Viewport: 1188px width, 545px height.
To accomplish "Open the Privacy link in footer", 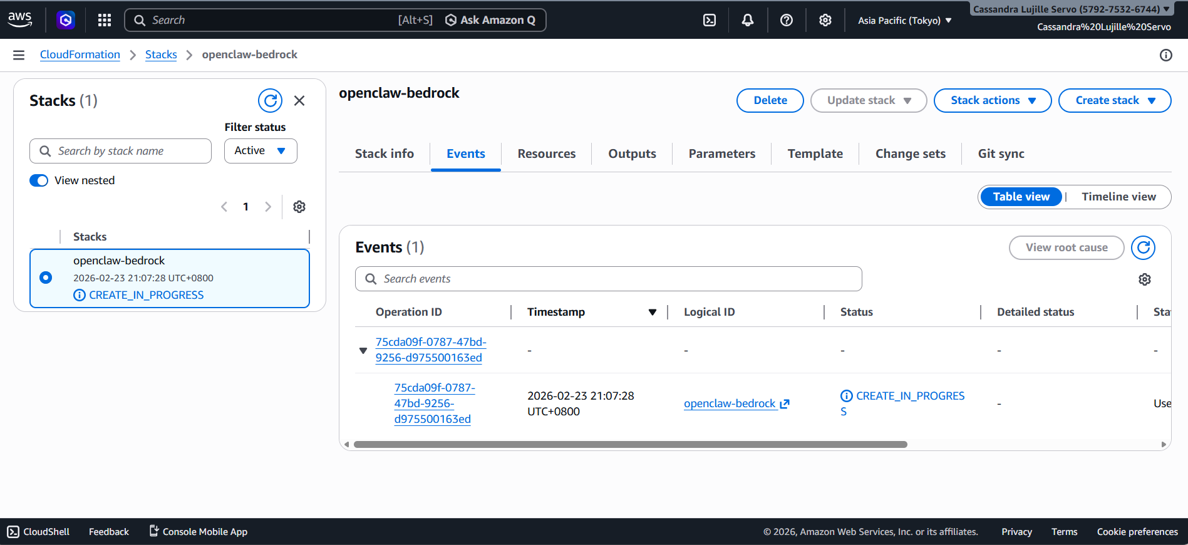I will tap(1016, 532).
